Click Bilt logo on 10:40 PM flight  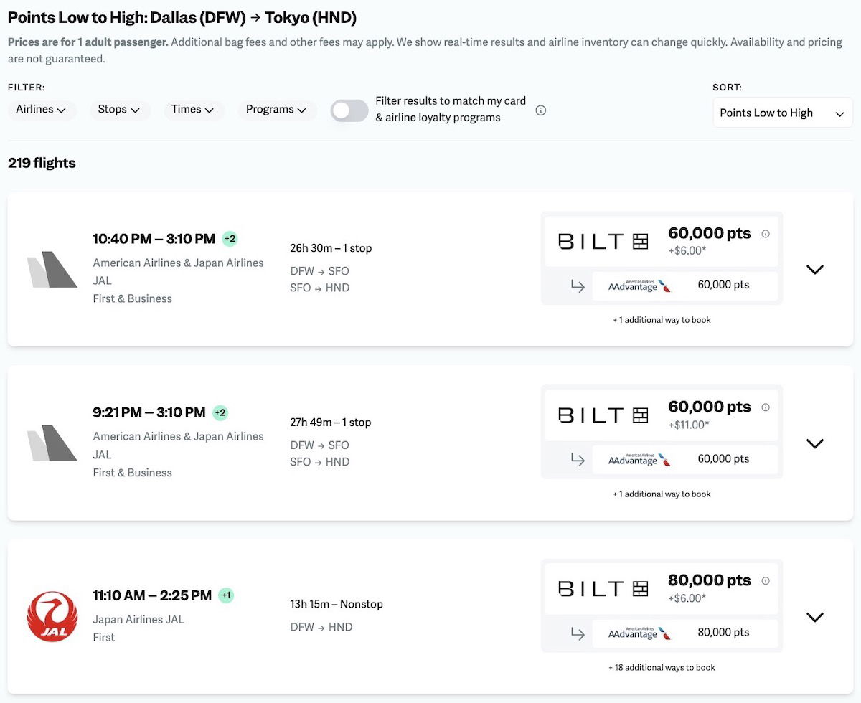point(603,242)
